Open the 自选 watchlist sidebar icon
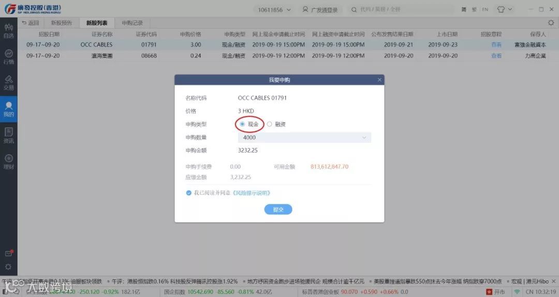This screenshot has height=297, width=559. 9,31
